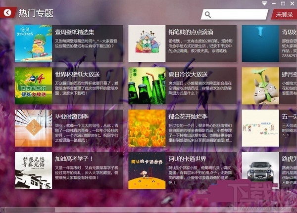297x213 pixels.
Task: Select the 铅笔贱的点点滴滴 title
Action: (191, 32)
